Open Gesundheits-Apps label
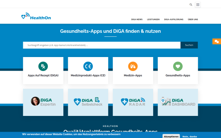The width and height of the screenshot is (221, 138). (x=178, y=75)
